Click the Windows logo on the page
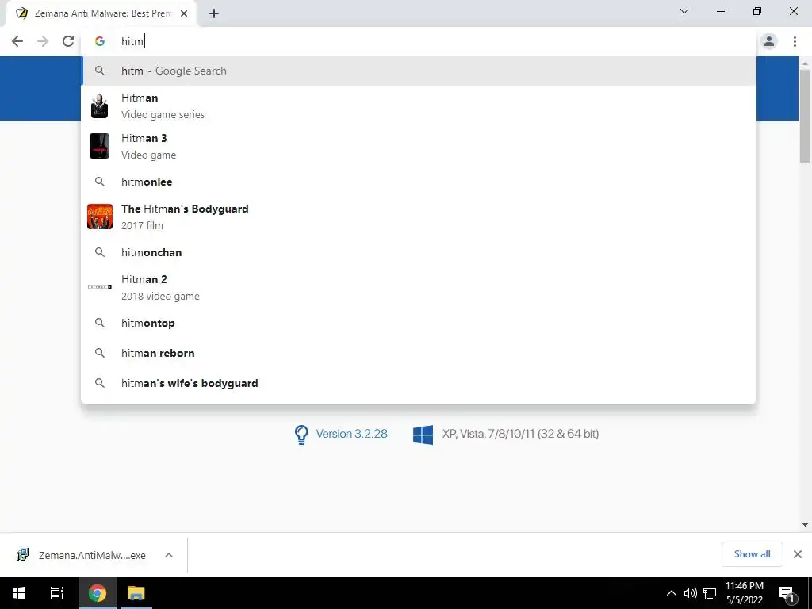This screenshot has width=812, height=609. [x=423, y=435]
